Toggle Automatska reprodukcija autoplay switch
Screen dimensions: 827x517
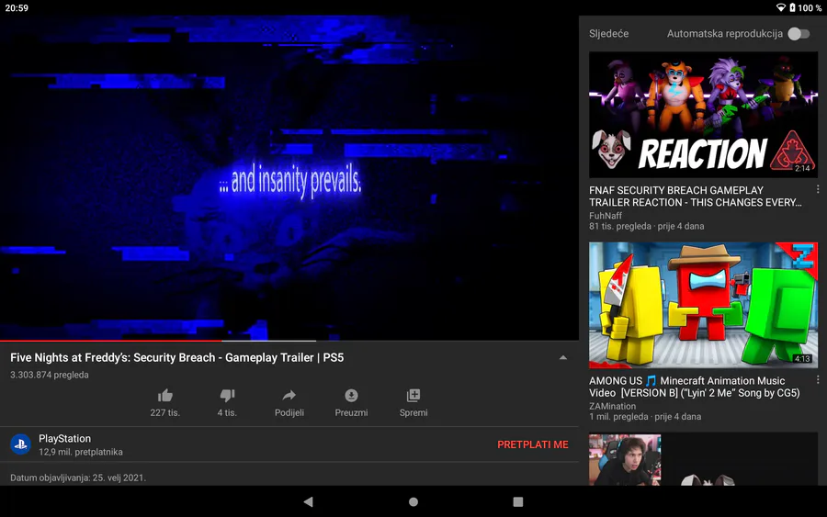click(x=799, y=34)
